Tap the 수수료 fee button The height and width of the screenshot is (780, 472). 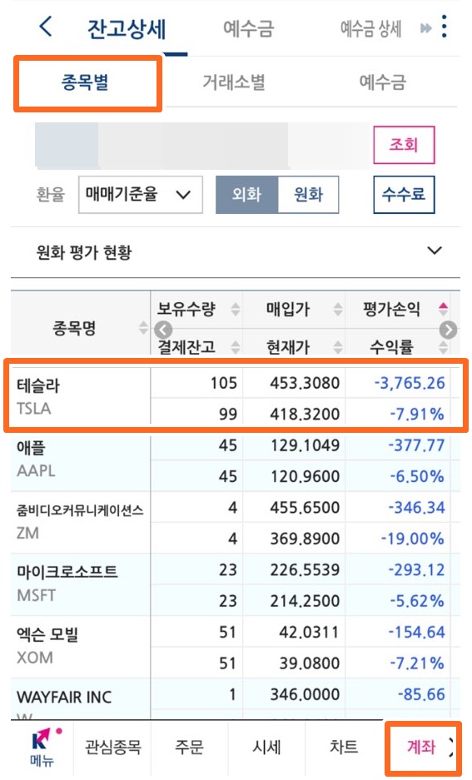(x=404, y=195)
